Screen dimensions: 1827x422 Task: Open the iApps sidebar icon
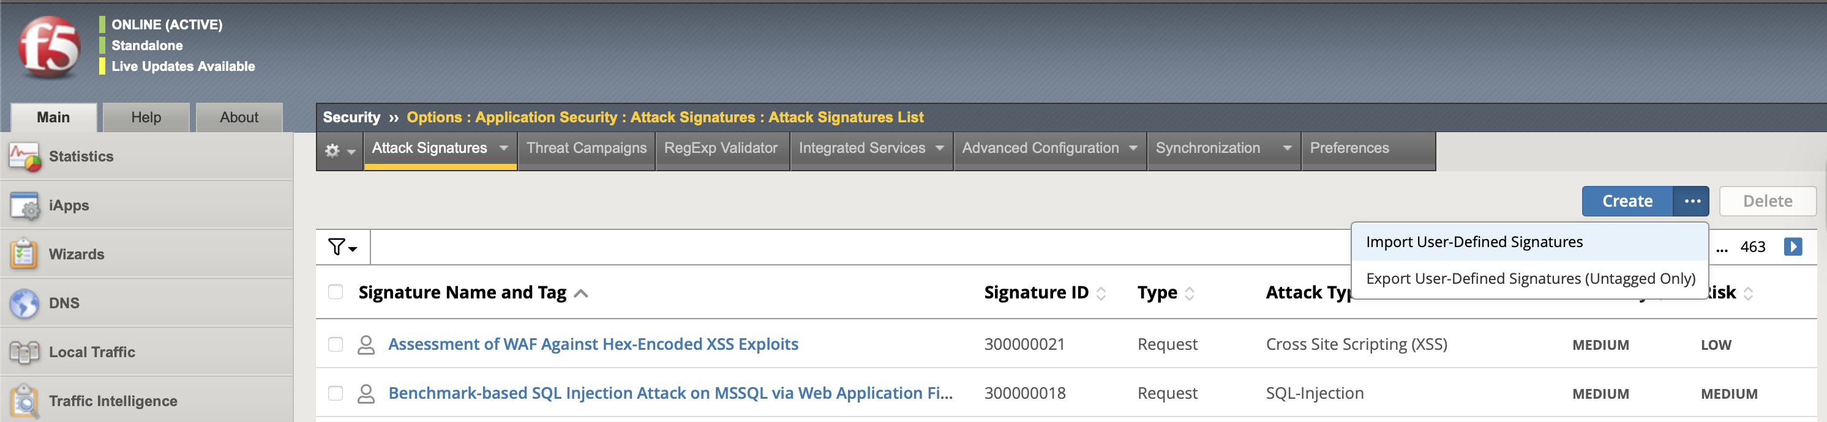(24, 205)
